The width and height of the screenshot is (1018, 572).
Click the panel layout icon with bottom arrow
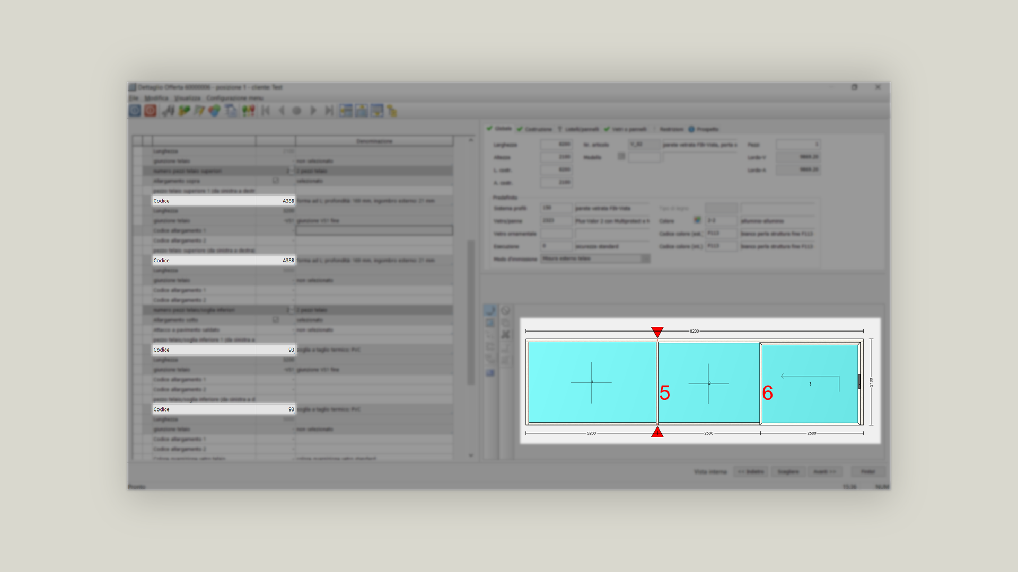pos(377,111)
